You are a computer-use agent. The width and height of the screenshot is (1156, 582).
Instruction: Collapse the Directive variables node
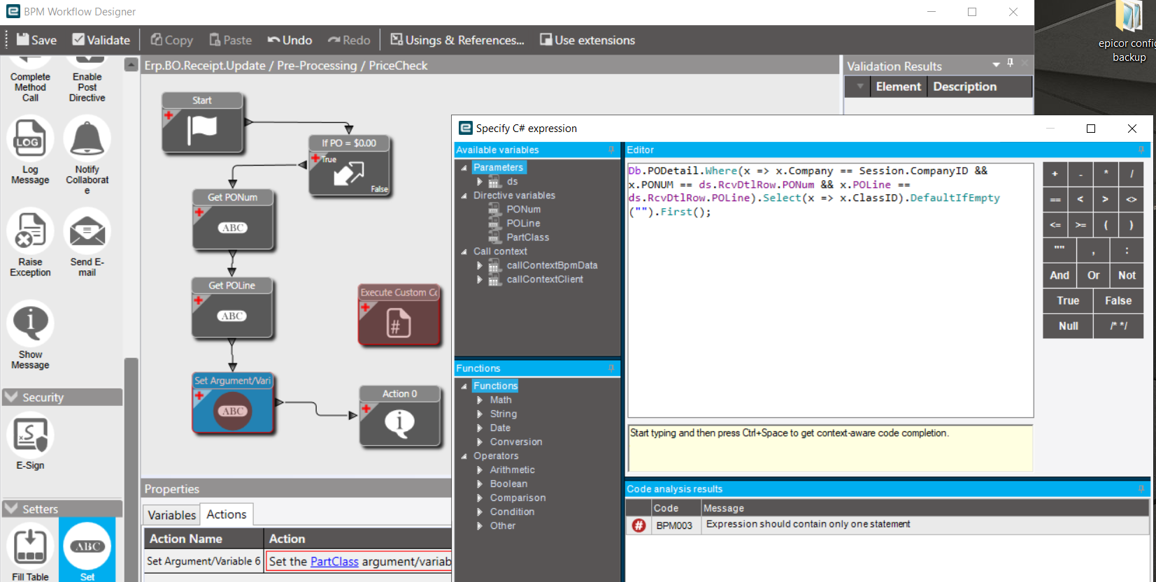(464, 196)
